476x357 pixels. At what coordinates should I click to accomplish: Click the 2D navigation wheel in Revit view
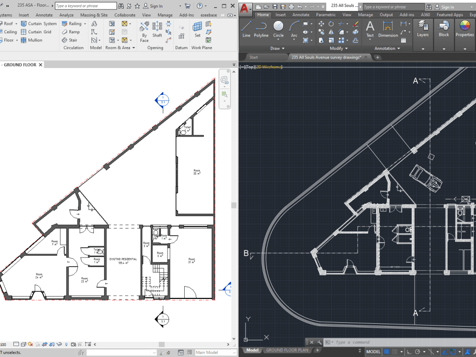[x=224, y=80]
